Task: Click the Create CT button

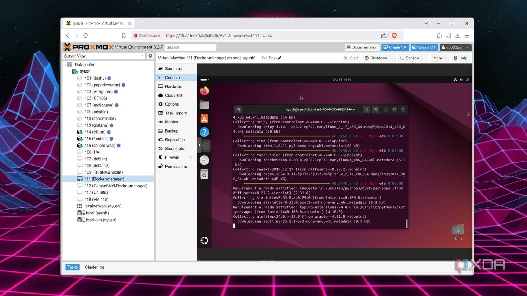Action: [424, 47]
